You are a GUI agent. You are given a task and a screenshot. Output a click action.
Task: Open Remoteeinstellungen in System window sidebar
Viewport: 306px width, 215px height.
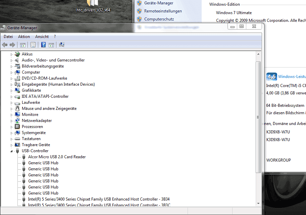click(163, 11)
